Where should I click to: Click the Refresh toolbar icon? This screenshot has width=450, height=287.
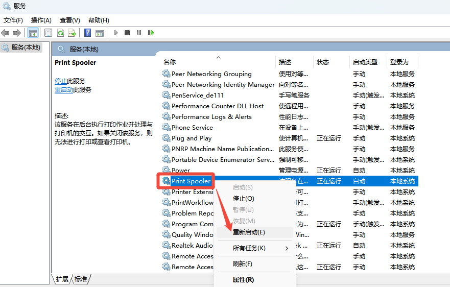point(60,33)
